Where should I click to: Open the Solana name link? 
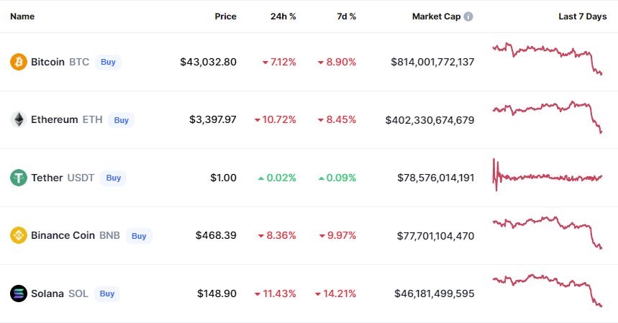(47, 294)
